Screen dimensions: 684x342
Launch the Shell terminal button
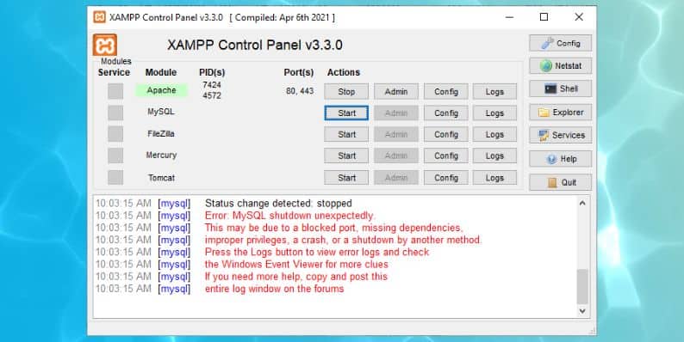[x=561, y=89]
